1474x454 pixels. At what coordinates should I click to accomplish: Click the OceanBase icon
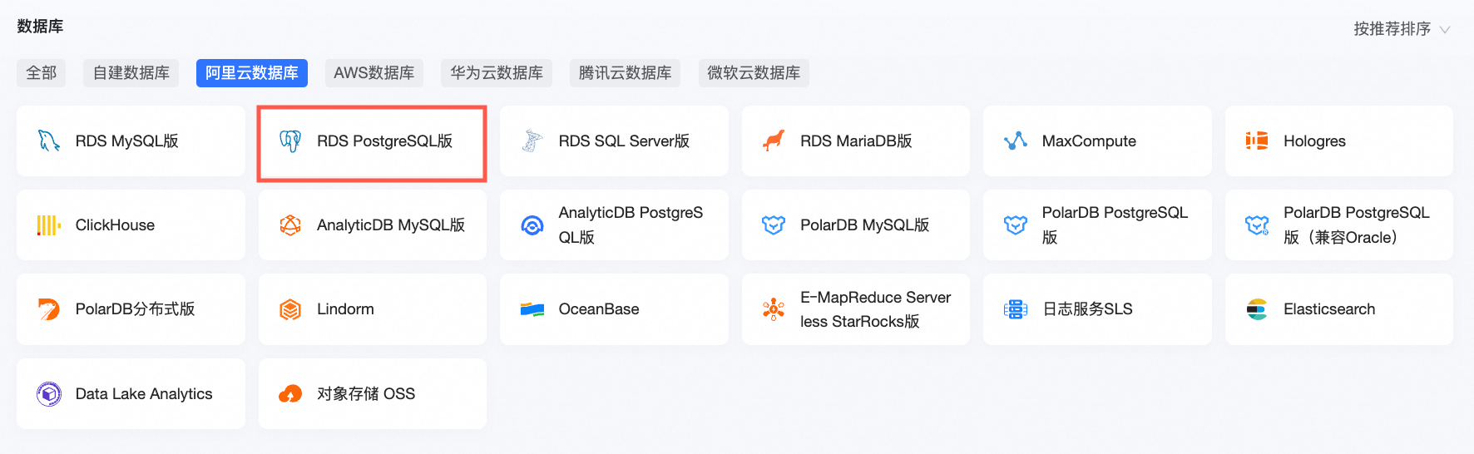point(532,309)
